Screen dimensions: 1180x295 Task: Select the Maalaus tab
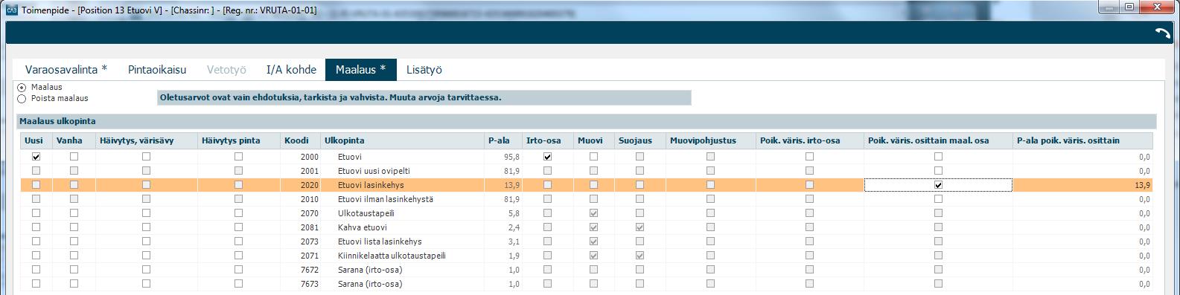[x=361, y=69]
